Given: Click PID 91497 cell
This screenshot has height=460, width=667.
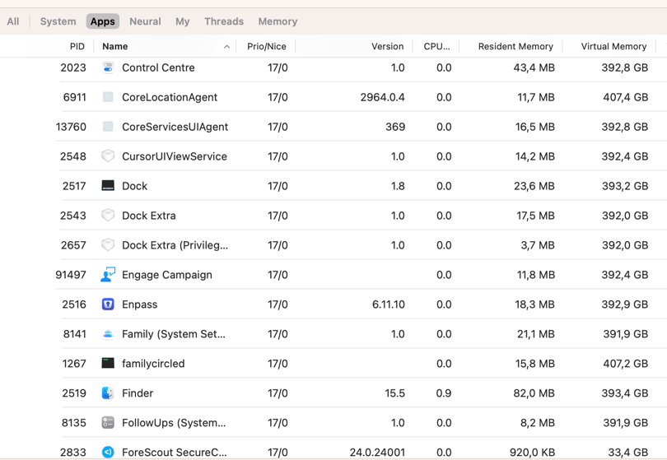Looking at the screenshot, I should click(x=71, y=275).
